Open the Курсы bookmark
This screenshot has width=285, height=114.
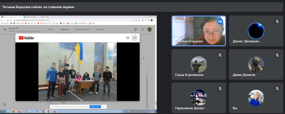pyautogui.click(x=63, y=23)
